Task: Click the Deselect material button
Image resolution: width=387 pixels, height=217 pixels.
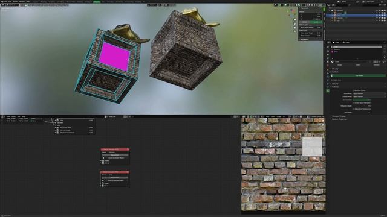Action: click(x=376, y=65)
